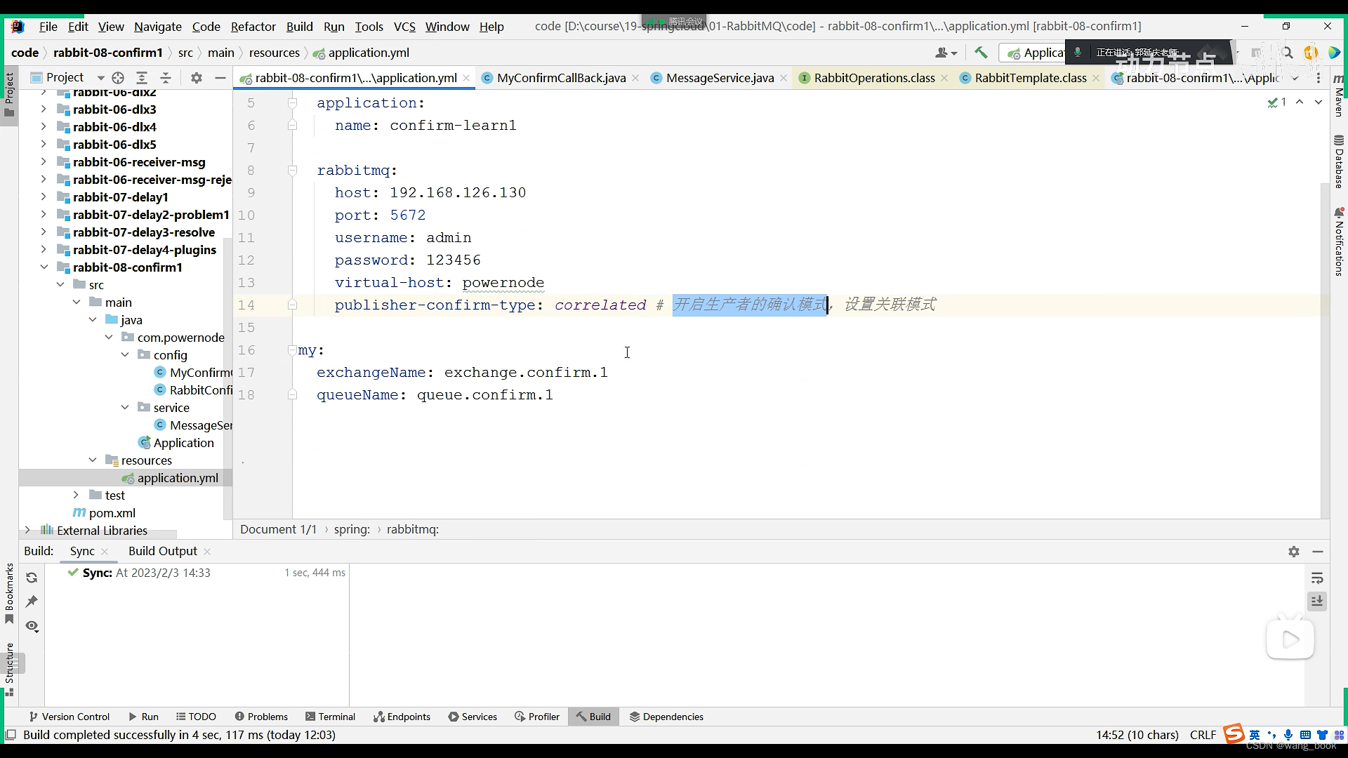Expand the test folder in project tree
Viewport: 1348px width, 758px height.
click(x=76, y=496)
